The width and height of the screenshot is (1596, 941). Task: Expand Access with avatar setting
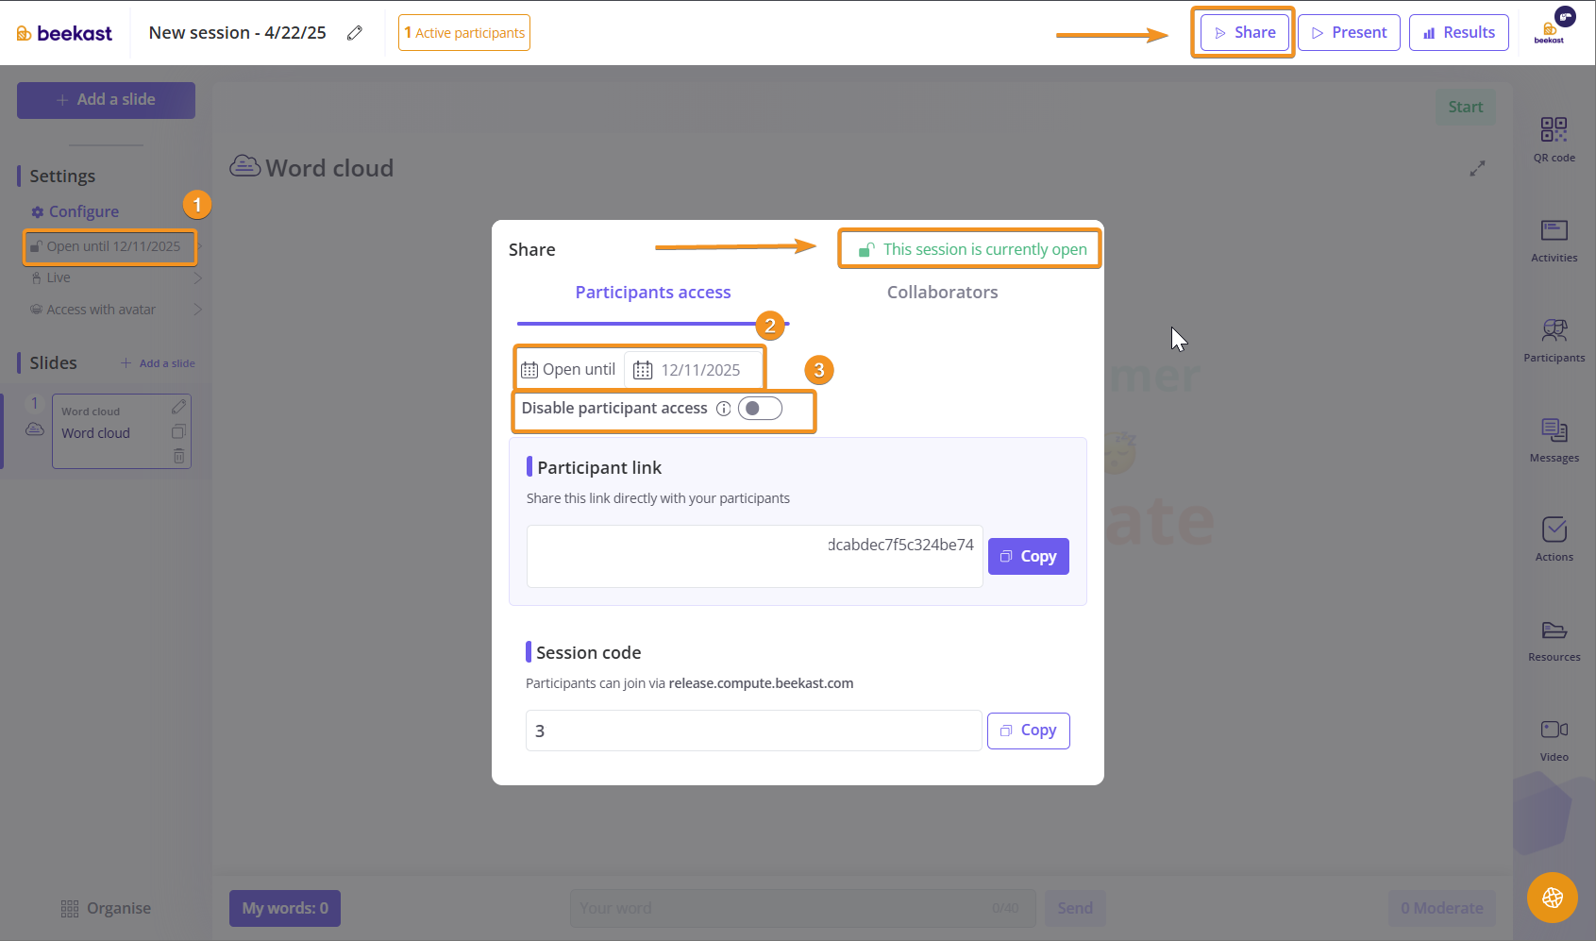pyautogui.click(x=113, y=310)
